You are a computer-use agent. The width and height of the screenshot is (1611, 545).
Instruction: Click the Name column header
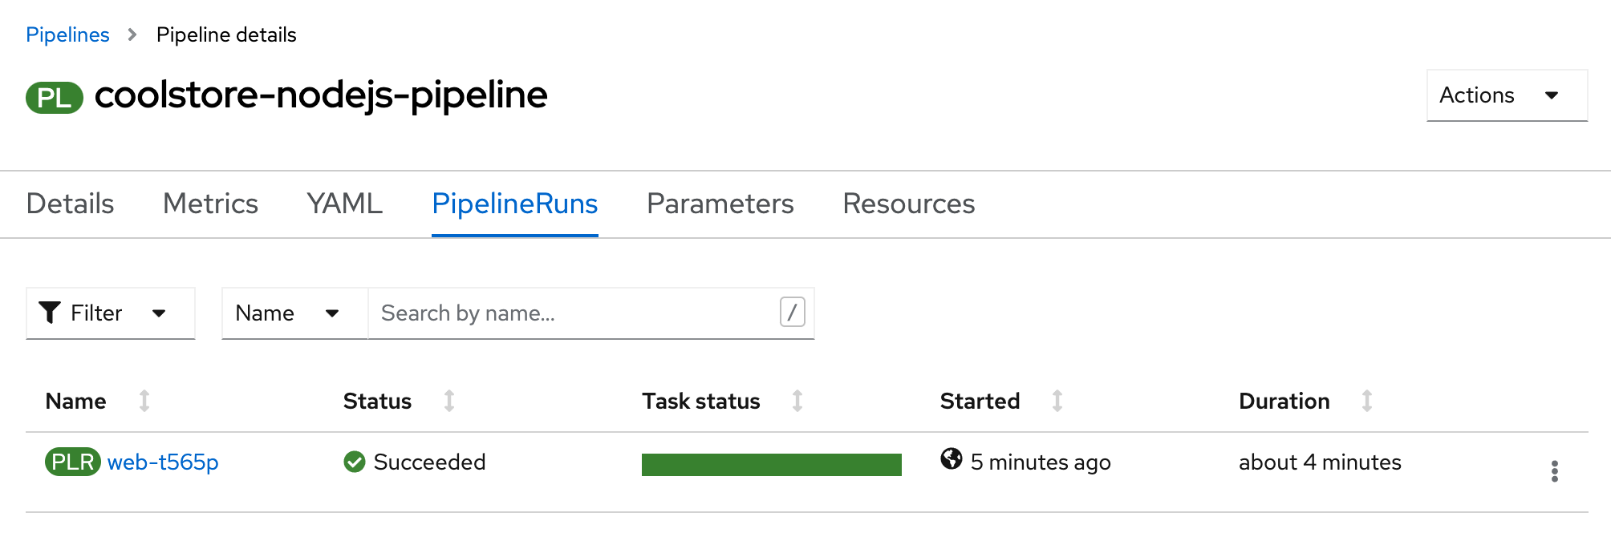tap(75, 401)
